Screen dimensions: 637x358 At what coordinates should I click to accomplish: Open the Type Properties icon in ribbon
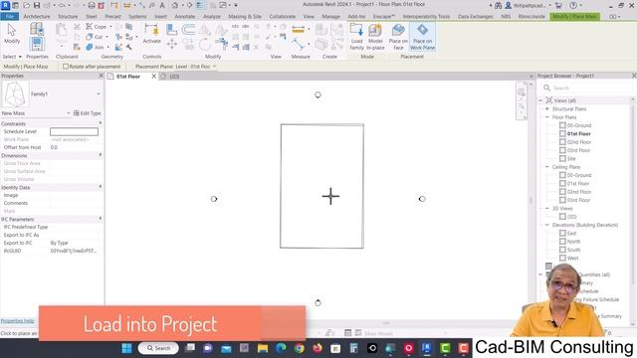click(37, 29)
